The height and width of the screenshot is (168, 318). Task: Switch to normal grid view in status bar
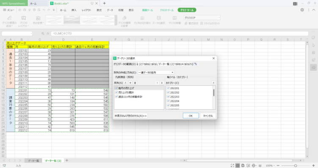pos(238,165)
